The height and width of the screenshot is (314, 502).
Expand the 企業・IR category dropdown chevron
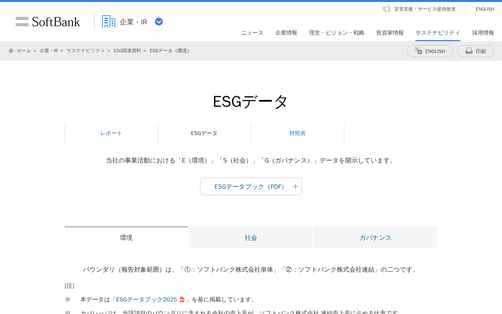159,22
